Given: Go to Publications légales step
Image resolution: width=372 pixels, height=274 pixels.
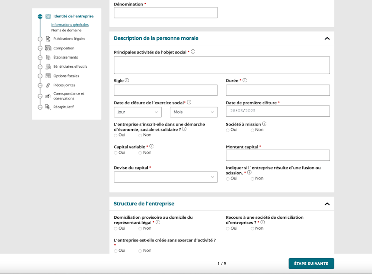Looking at the screenshot, I should (x=69, y=39).
